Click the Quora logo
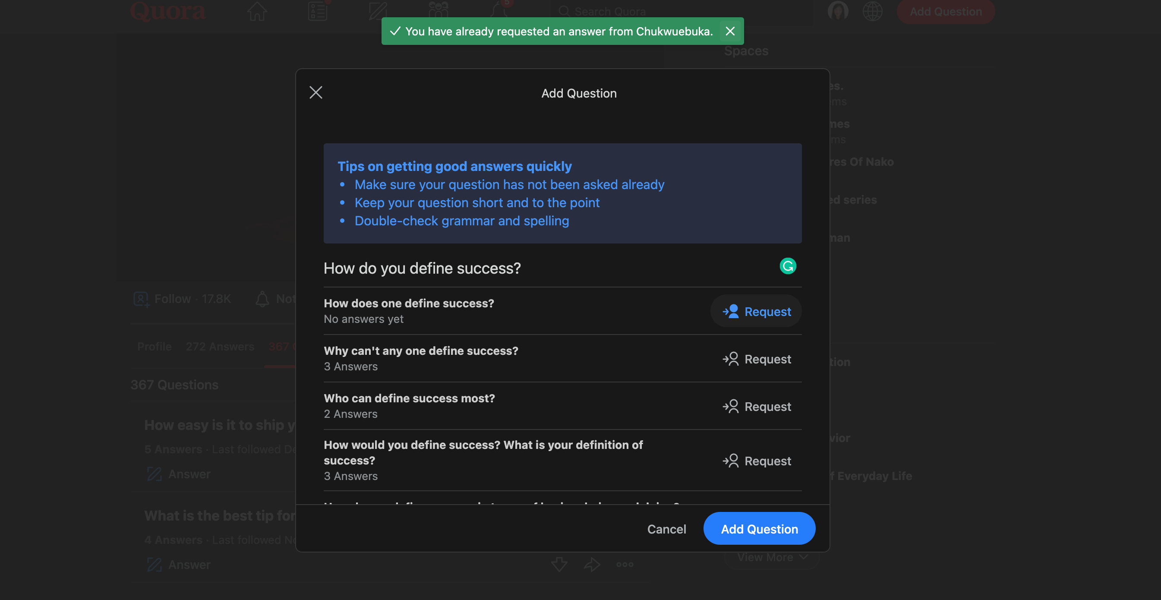This screenshot has width=1161, height=600. coord(167,11)
